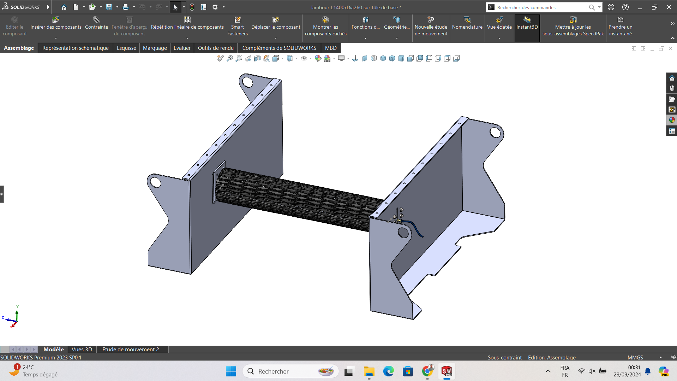The height and width of the screenshot is (381, 677).
Task: Open the Options gear dropdown arrow
Action: pos(223,7)
